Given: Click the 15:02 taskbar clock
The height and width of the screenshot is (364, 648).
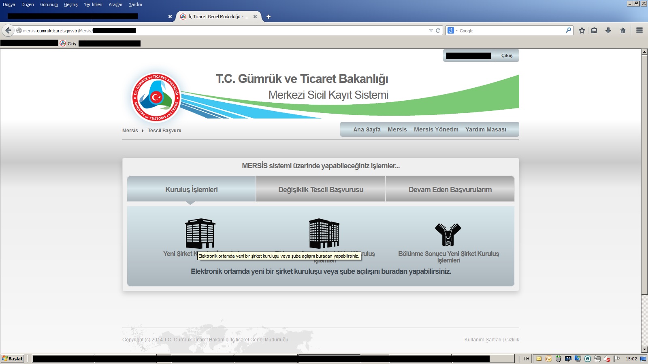Looking at the screenshot, I should click(631, 359).
